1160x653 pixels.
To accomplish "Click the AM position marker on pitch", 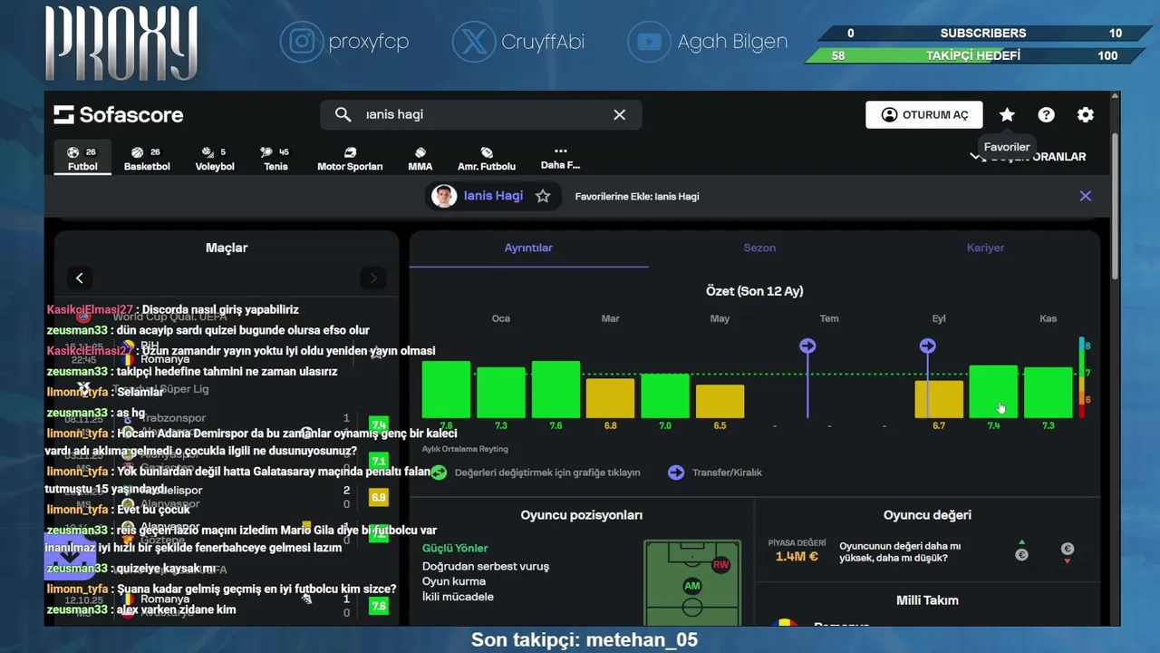I will [691, 586].
